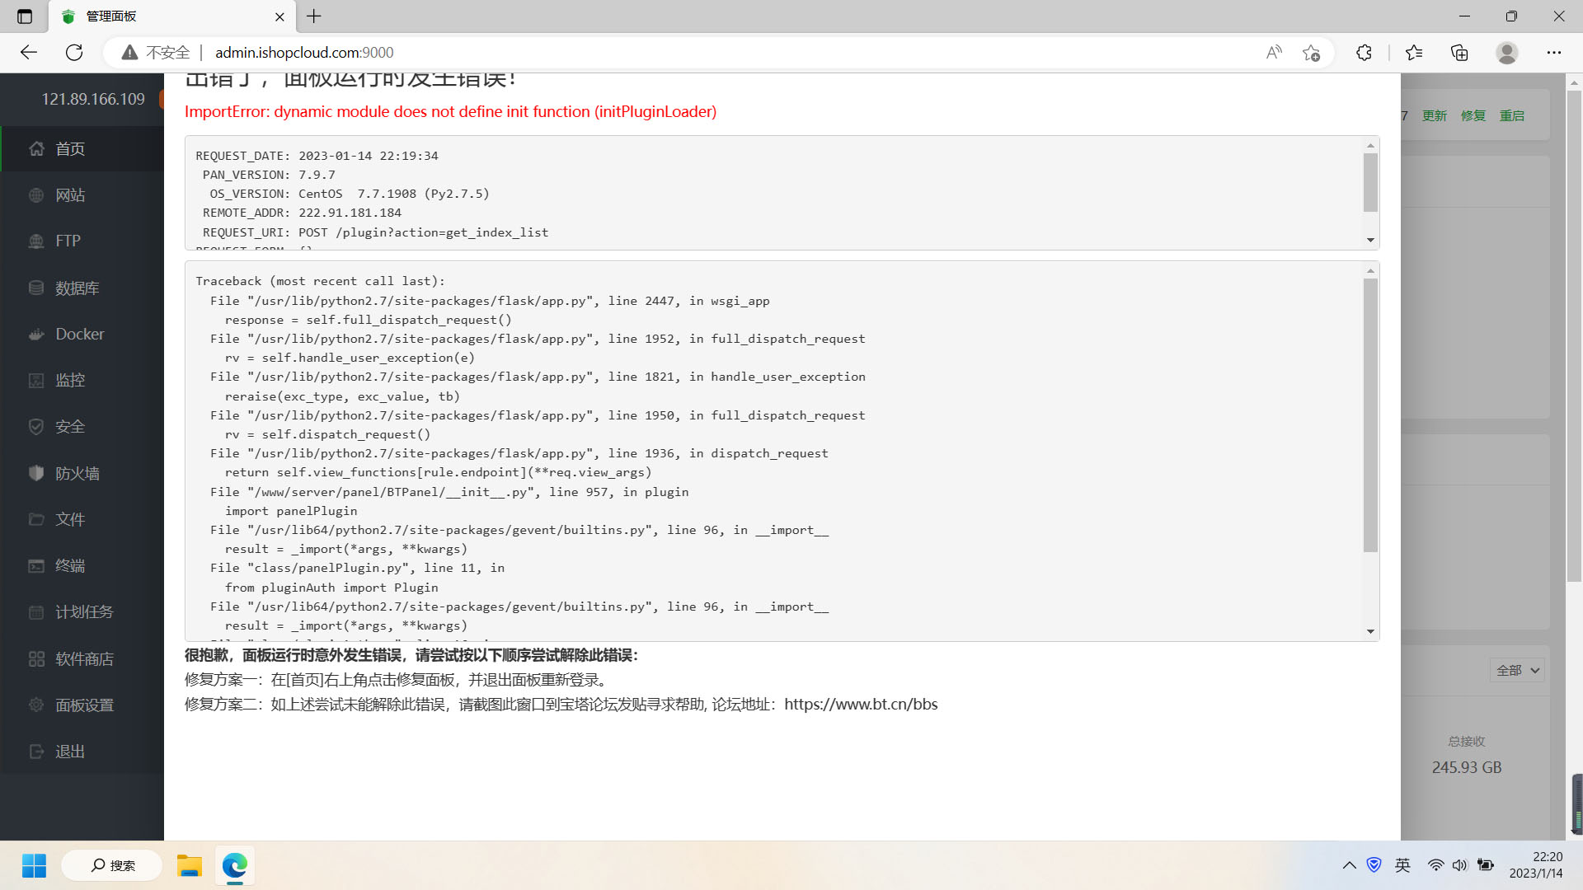This screenshot has width=1583, height=890.
Task: Click the Docker whale icon
Action: (x=36, y=334)
